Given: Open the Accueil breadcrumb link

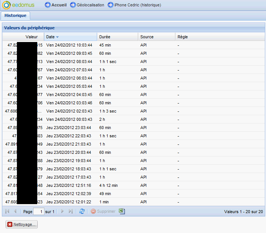Looking at the screenshot, I should [x=59, y=5].
